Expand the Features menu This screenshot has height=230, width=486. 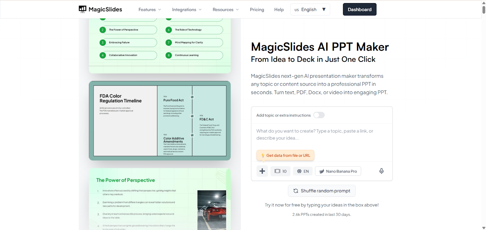(150, 10)
